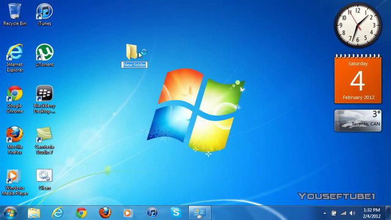Image resolution: width=391 pixels, height=220 pixels.
Task: Open the Windows Start menu orb
Action: [10, 213]
